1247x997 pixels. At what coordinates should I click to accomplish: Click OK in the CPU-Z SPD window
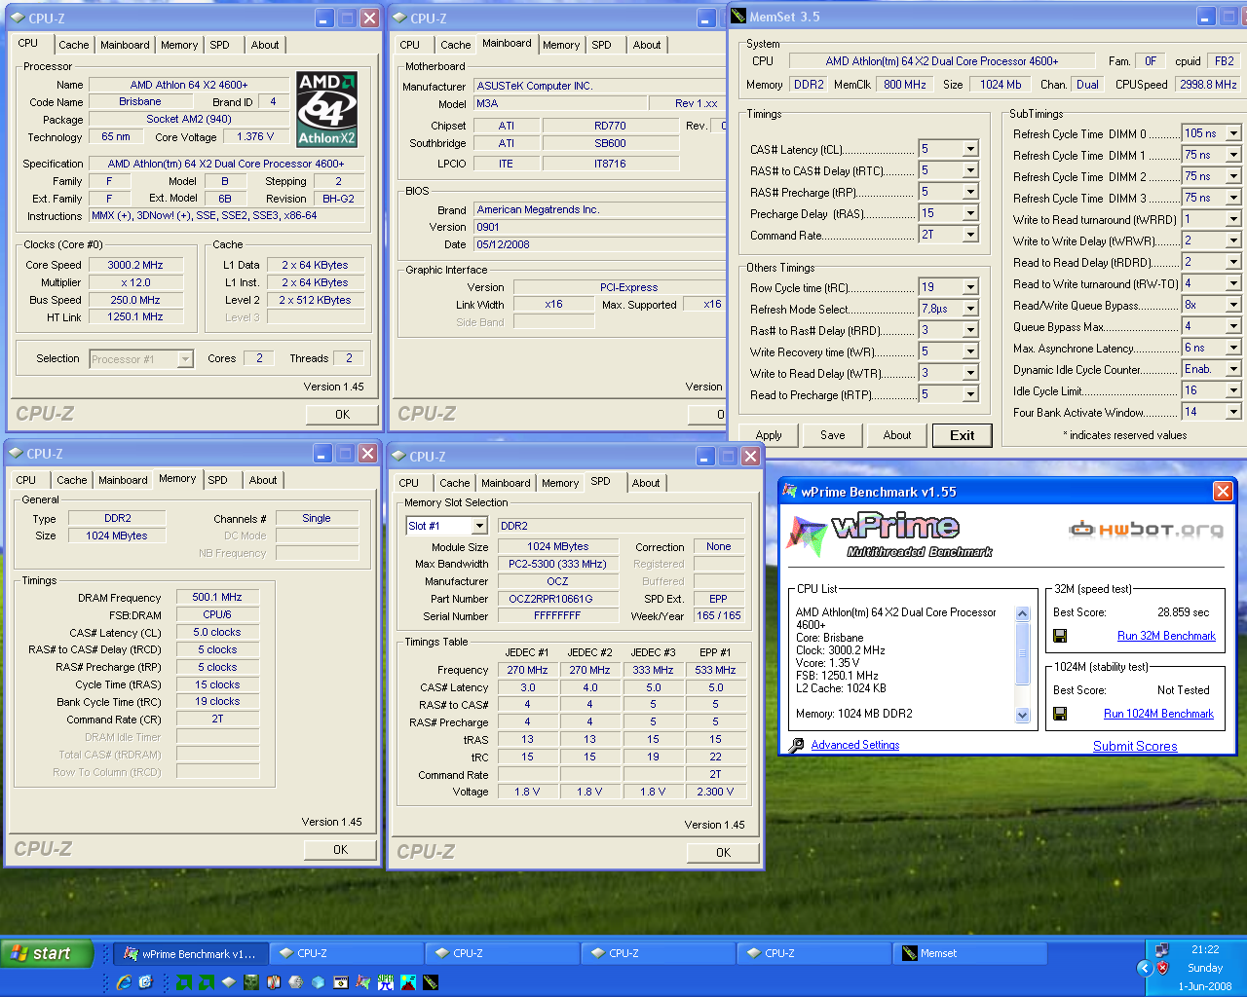tap(723, 852)
